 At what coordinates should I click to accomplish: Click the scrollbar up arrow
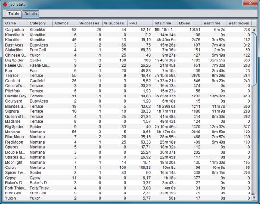254,29
